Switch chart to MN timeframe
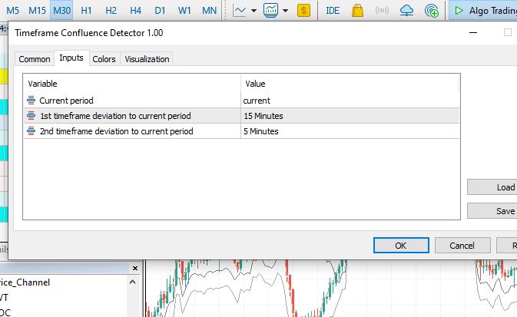 pyautogui.click(x=210, y=11)
